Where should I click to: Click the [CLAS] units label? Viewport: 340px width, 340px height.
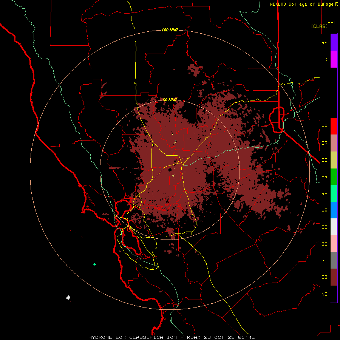tap(319, 26)
